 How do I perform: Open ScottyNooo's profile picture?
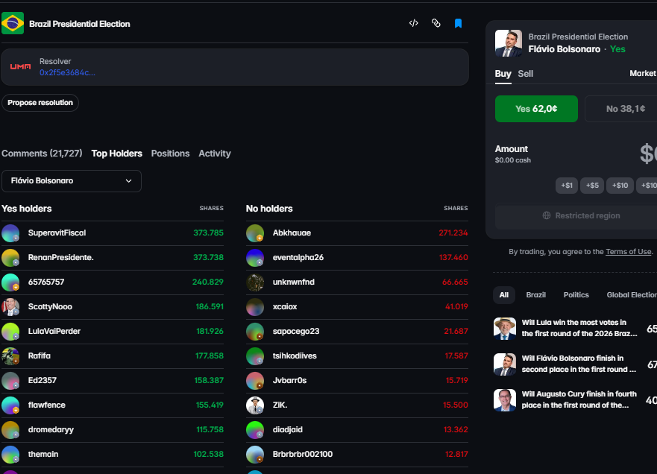[x=10, y=307]
